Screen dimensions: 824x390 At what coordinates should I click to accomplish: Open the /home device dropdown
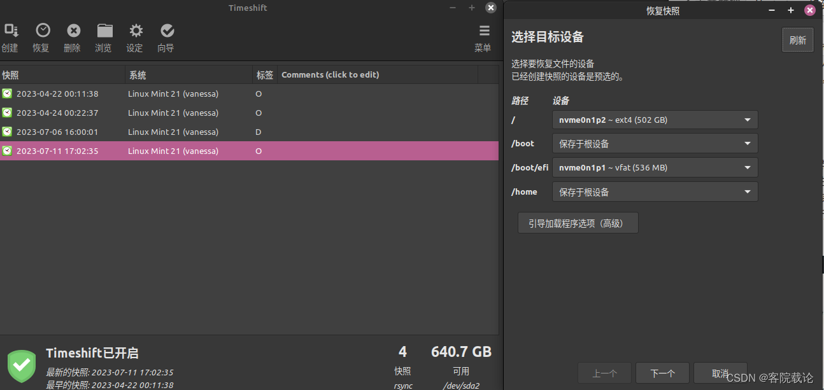655,192
